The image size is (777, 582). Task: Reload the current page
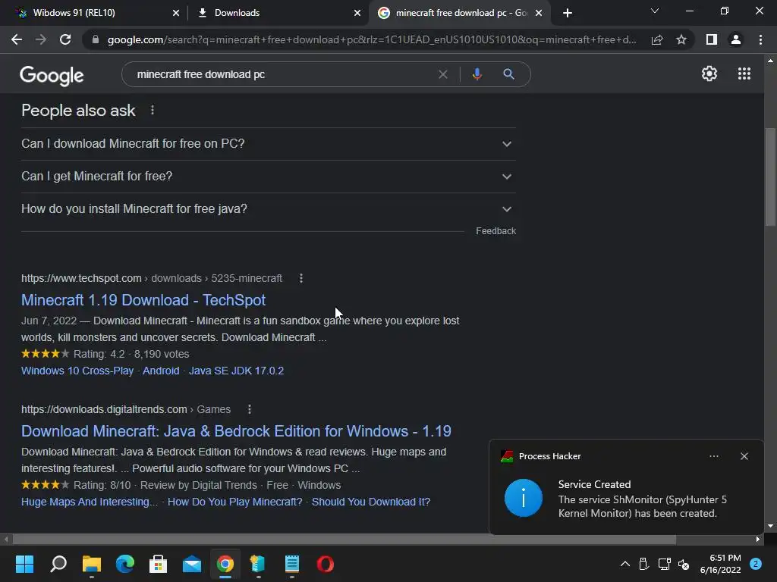[65, 39]
